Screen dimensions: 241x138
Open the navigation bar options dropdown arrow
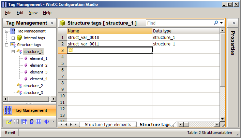pyautogui.click(x=53, y=121)
